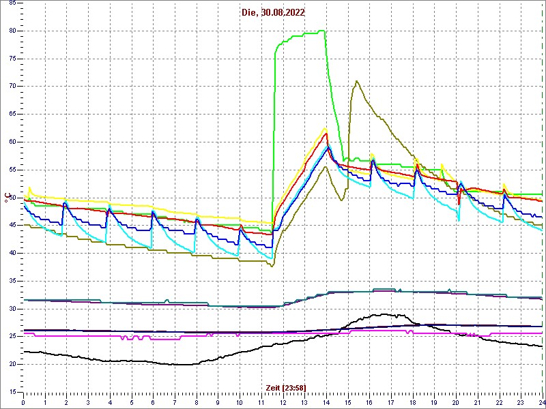Screen dimensions: 546x409
Task: Select the 35 value on the temperature axis
Action: coord(12,281)
